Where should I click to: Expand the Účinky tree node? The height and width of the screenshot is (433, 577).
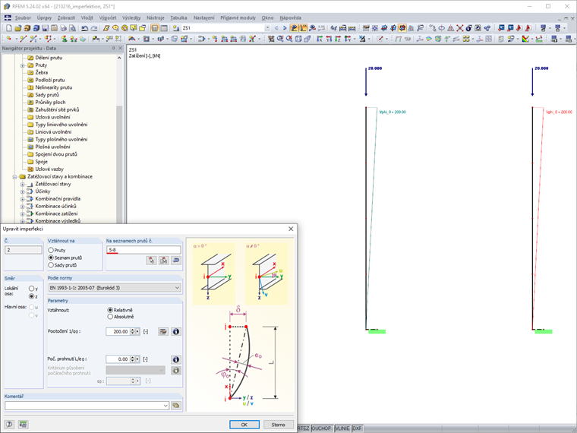pos(23,191)
